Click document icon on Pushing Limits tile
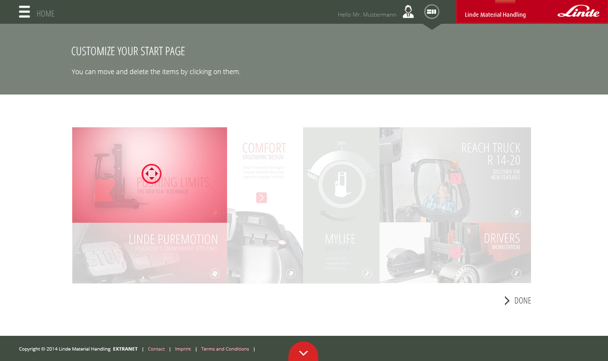 click(x=215, y=213)
